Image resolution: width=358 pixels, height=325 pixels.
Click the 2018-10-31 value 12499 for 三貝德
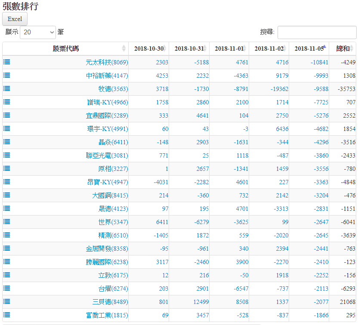(199, 302)
